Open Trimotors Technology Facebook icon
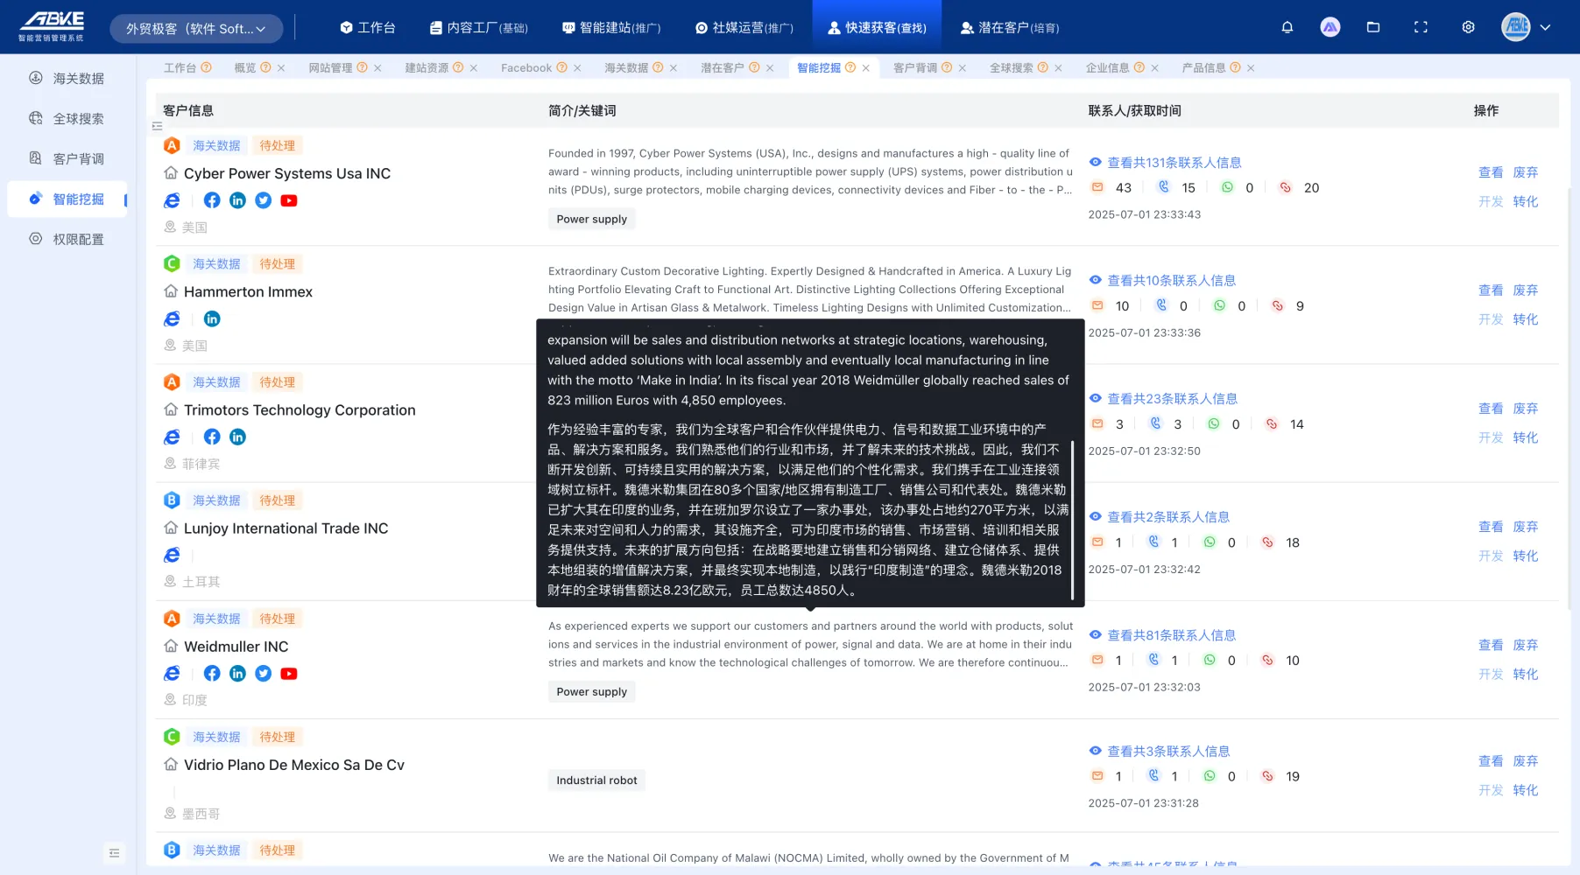Screen dimensions: 1580x875 [212, 437]
